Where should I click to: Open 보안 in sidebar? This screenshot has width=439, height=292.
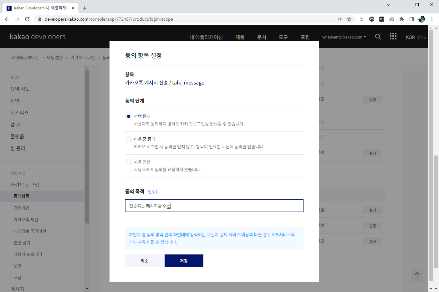coord(18,266)
